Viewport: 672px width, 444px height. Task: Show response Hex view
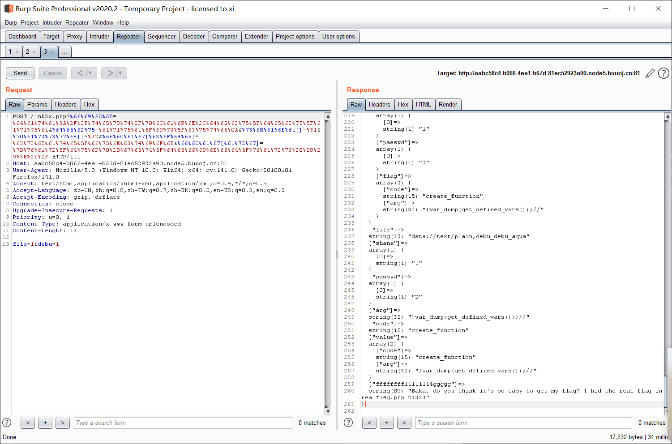(x=403, y=105)
